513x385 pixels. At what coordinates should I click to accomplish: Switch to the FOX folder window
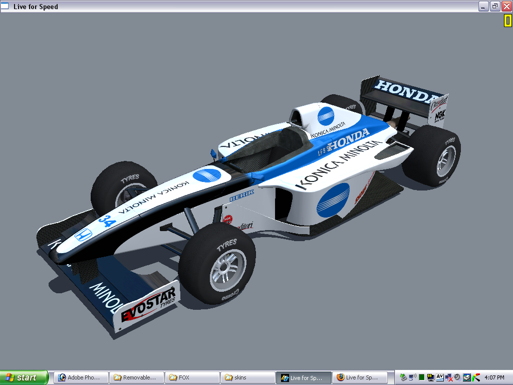click(x=192, y=377)
